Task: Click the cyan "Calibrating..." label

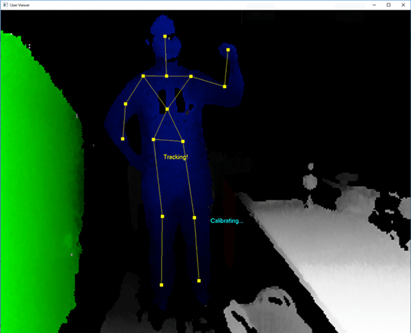Action: pos(227,221)
